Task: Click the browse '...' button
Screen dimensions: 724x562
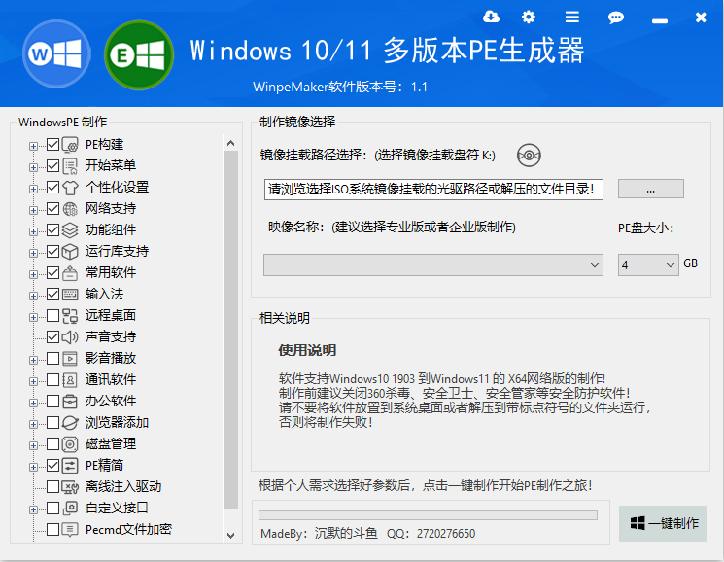Action: pyautogui.click(x=650, y=189)
